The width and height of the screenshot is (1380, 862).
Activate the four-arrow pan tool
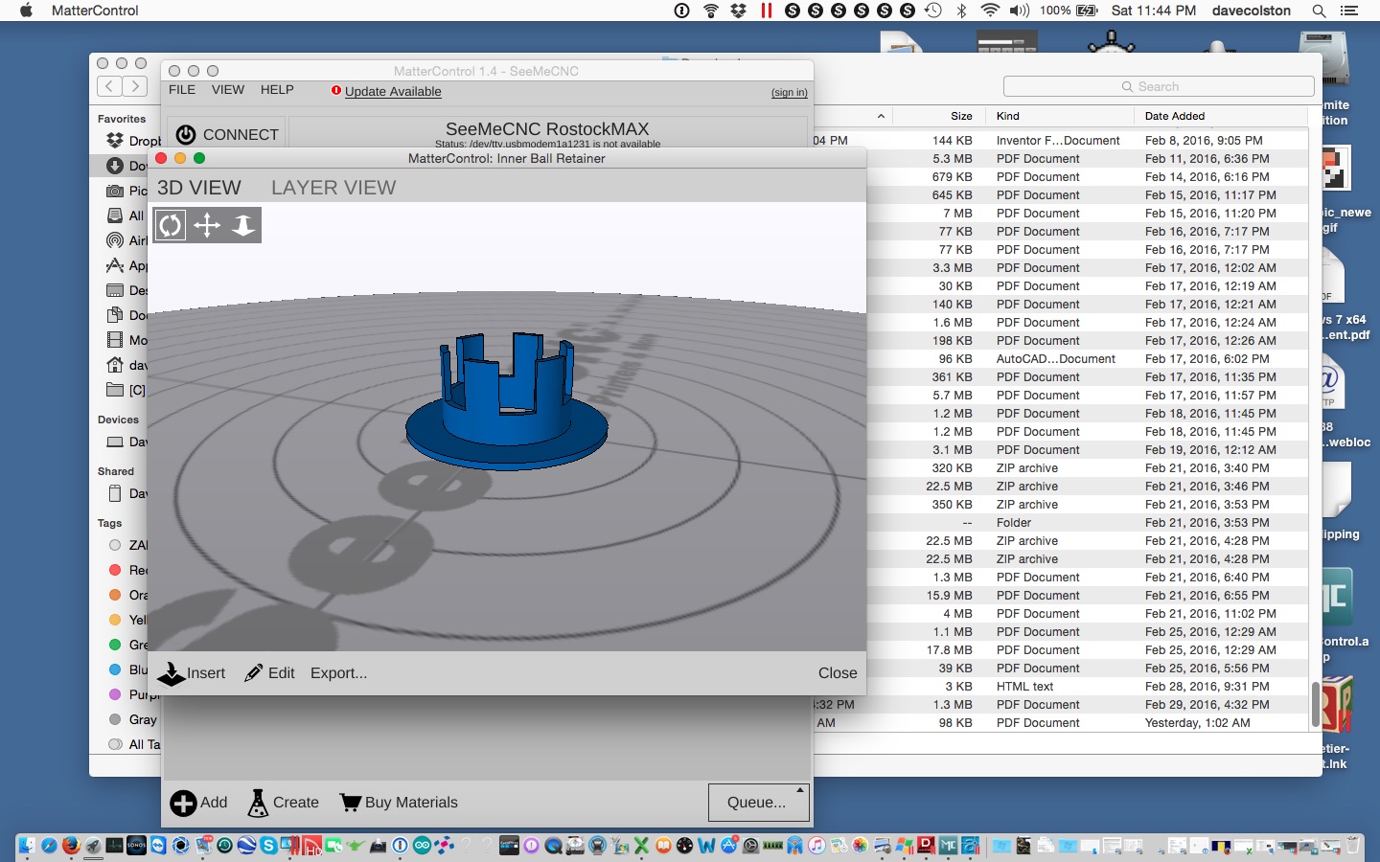pos(207,225)
